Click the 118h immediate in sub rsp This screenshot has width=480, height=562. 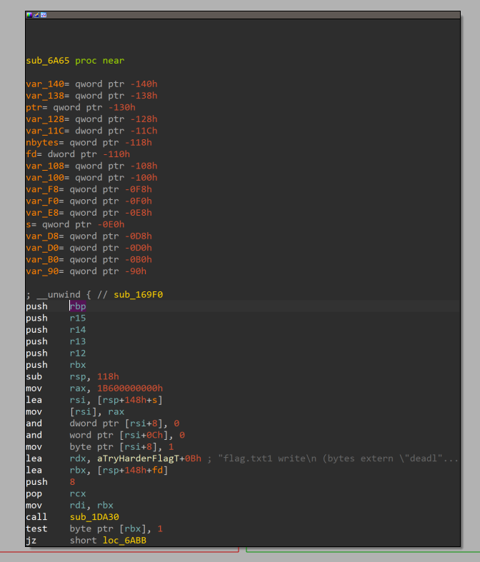click(x=108, y=377)
